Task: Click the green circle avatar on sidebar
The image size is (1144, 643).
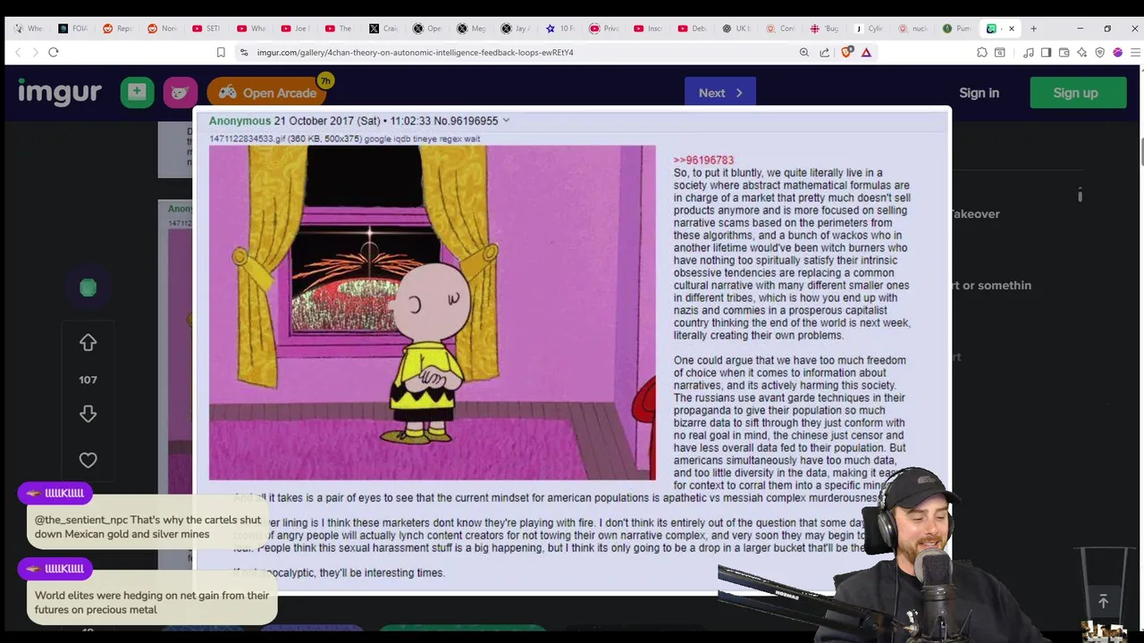Action: 88,288
